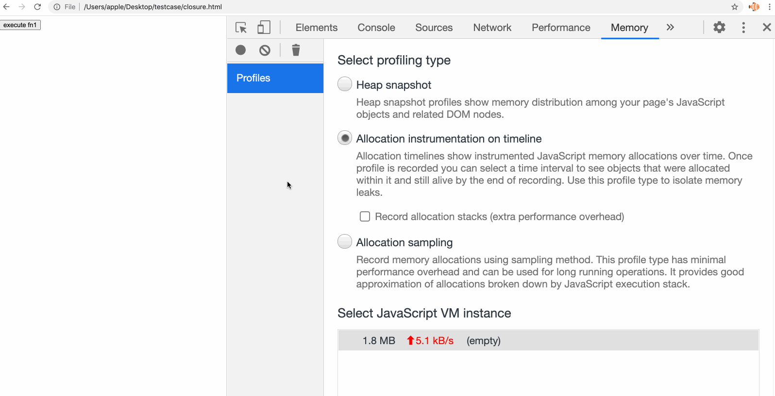This screenshot has width=775, height=396.
Task: Reload the page
Action: (37, 7)
